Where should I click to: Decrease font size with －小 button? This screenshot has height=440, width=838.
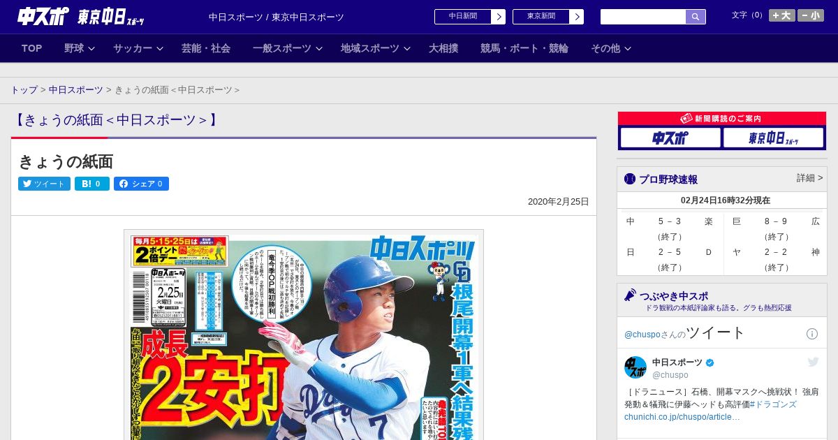pos(811,15)
